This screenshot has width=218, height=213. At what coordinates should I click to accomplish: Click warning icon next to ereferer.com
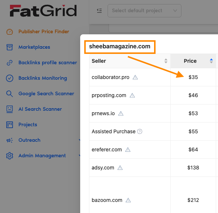tap(128, 150)
